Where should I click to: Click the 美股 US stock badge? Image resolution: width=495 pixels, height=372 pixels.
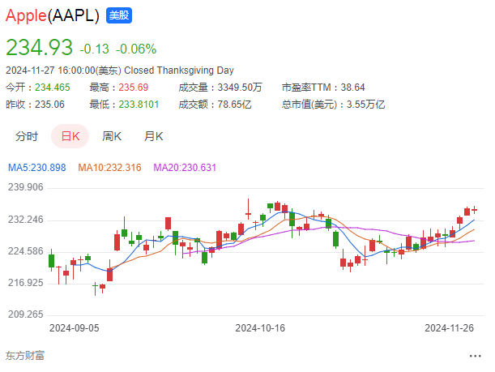coord(119,15)
